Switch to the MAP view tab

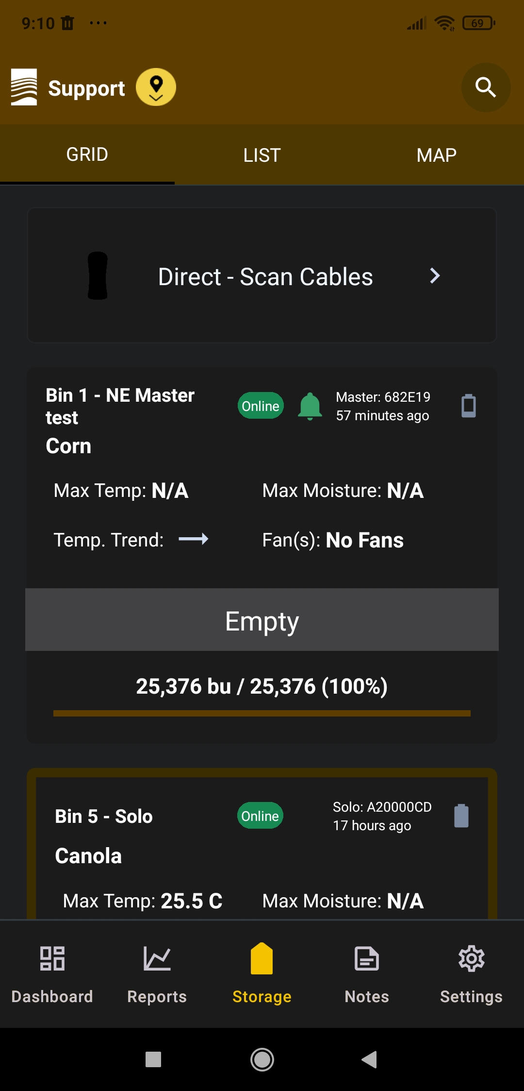click(436, 155)
